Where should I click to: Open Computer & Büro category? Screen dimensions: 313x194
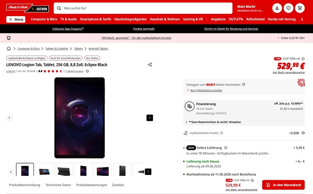(x=44, y=19)
